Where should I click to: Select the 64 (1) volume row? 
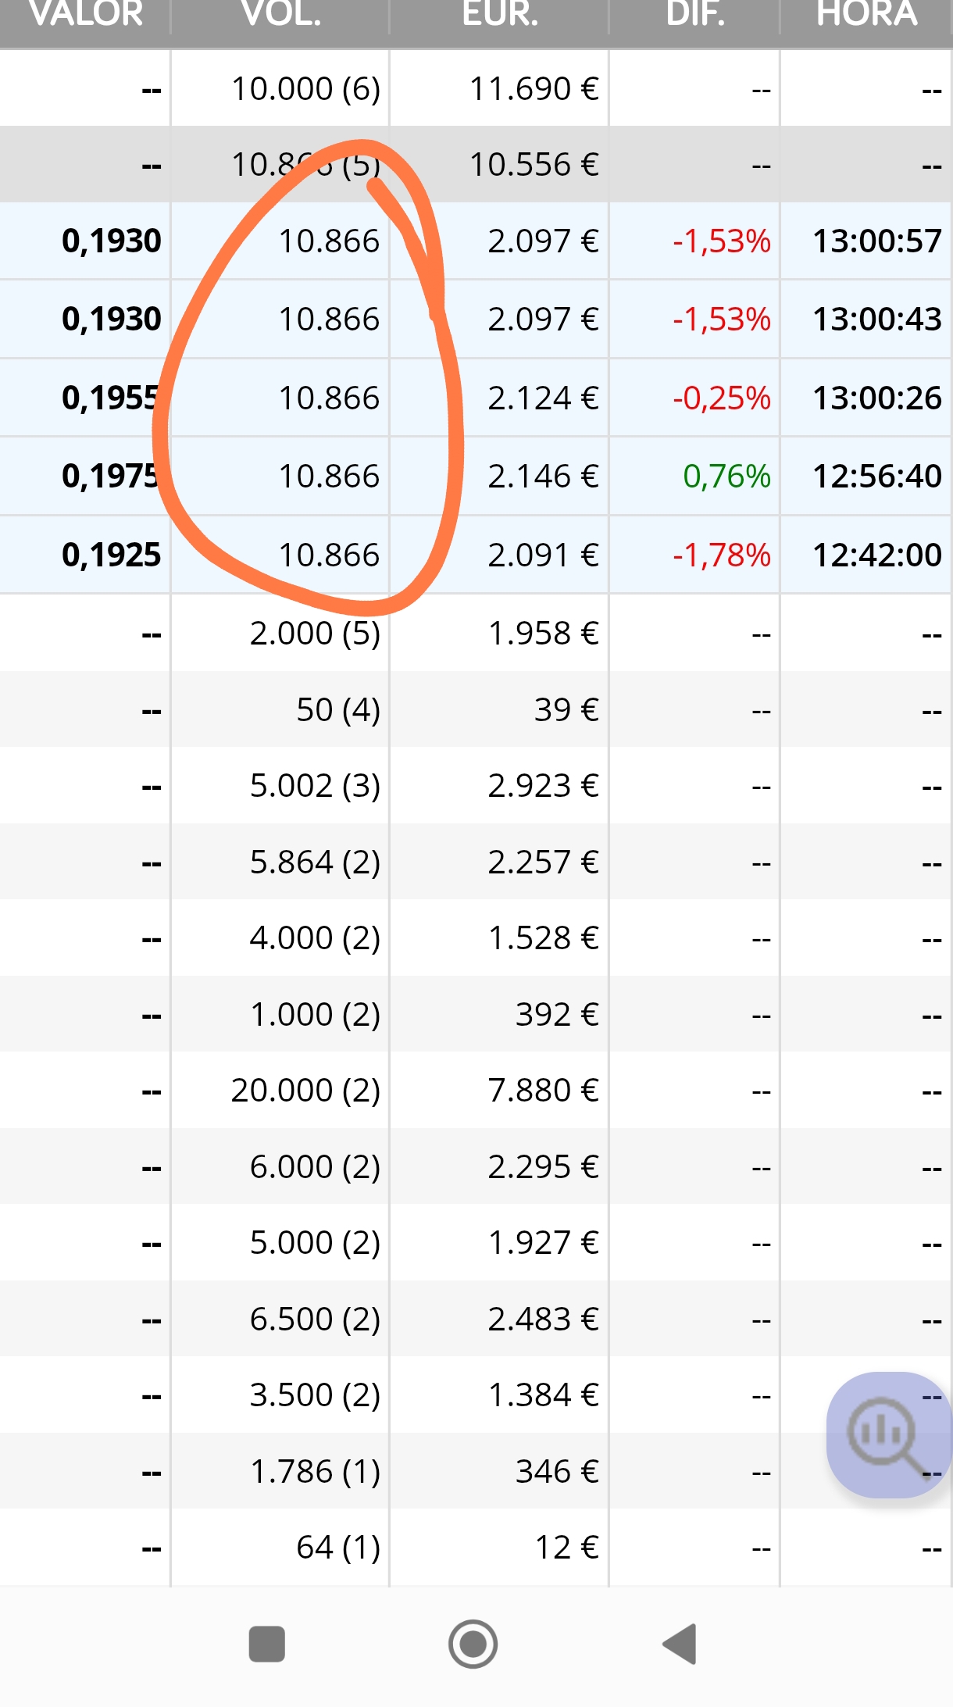point(337,1548)
